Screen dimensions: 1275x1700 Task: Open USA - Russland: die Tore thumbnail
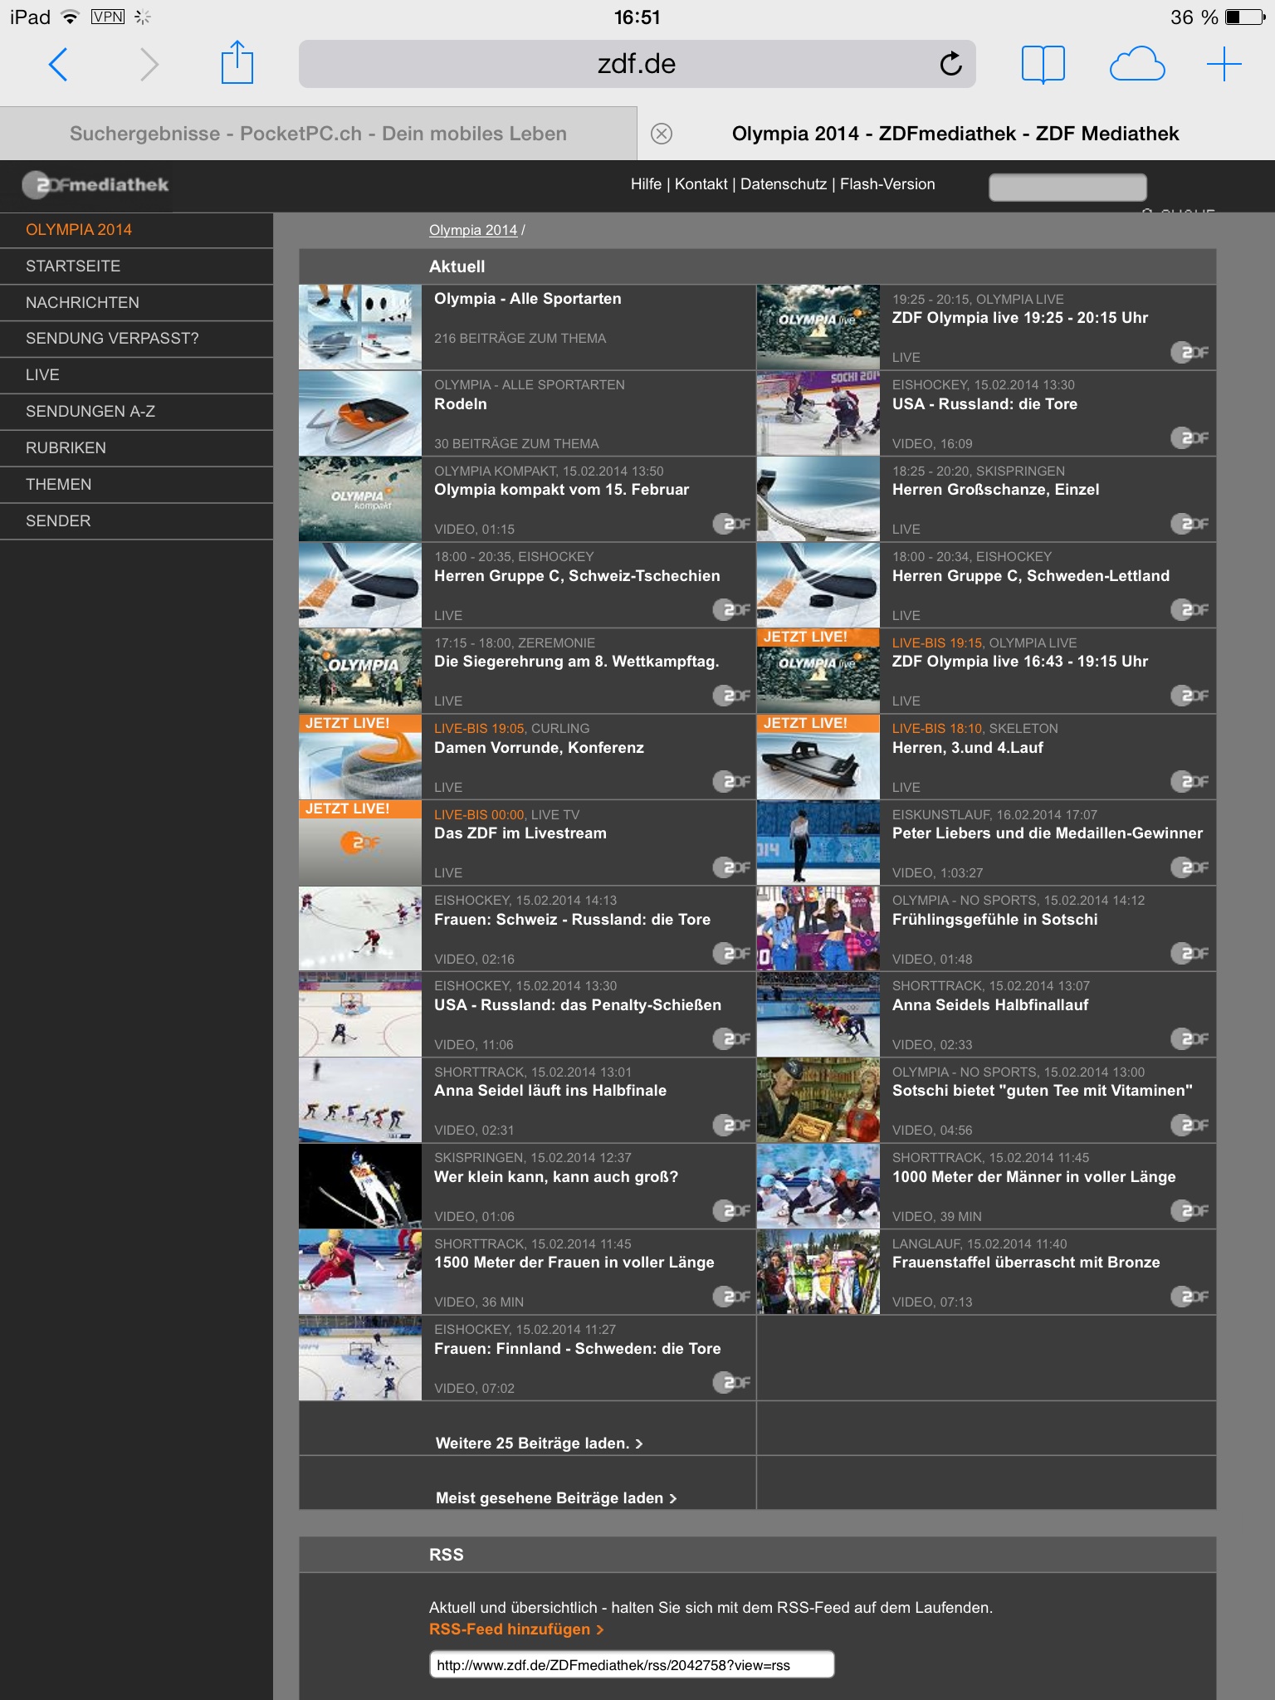coord(818,413)
